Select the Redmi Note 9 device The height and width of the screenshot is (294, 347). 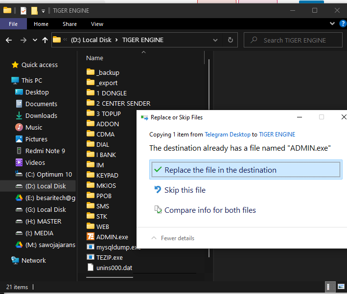[x=45, y=151]
